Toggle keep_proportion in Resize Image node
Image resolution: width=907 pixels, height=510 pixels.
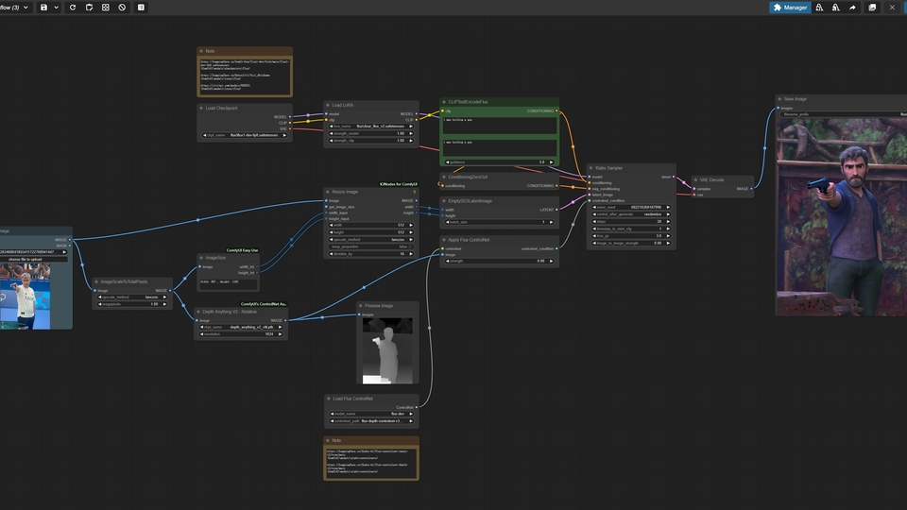click(x=370, y=246)
